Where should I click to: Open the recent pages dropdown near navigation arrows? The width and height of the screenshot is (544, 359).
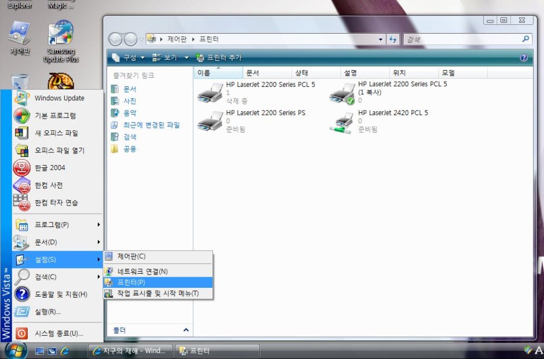[x=142, y=39]
